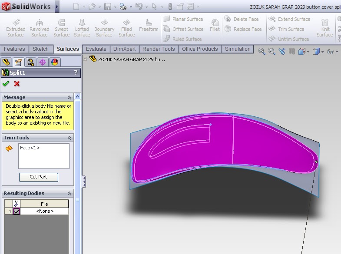Open the DisplayManager color ball tab
Viewport: 341px width, 254px height.
click(x=55, y=63)
